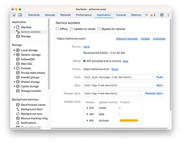Image resolution: width=182 pixels, height=143 pixels.
Task: Click the Storage database icon under Application
Action: [x=18, y=36]
